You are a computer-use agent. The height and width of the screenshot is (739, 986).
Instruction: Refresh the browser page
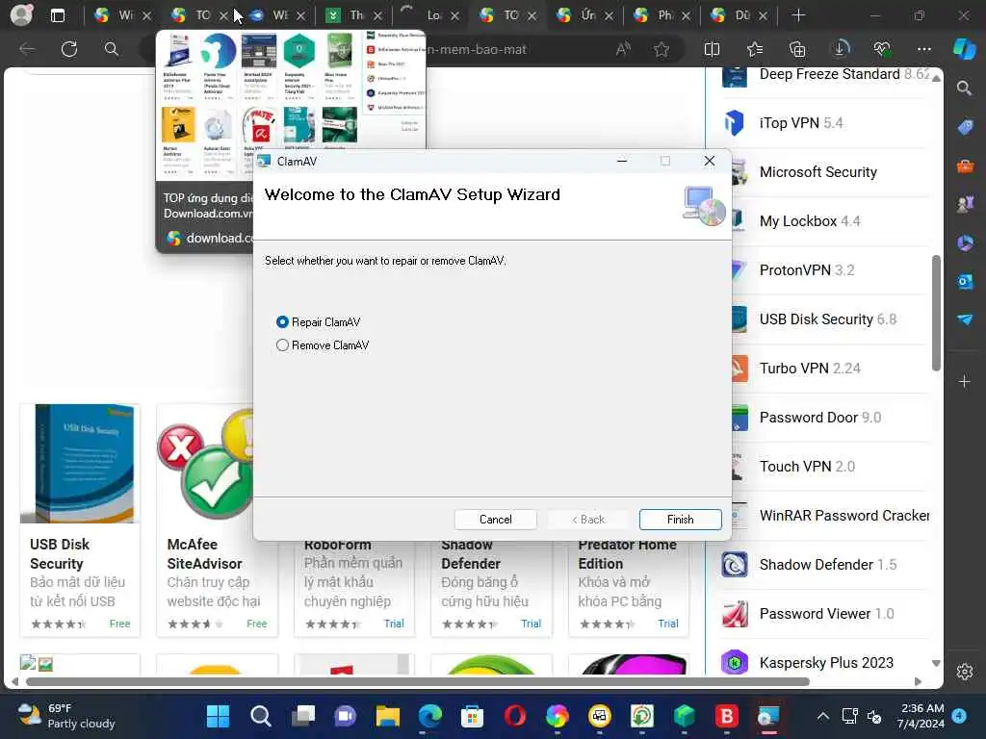click(x=69, y=49)
